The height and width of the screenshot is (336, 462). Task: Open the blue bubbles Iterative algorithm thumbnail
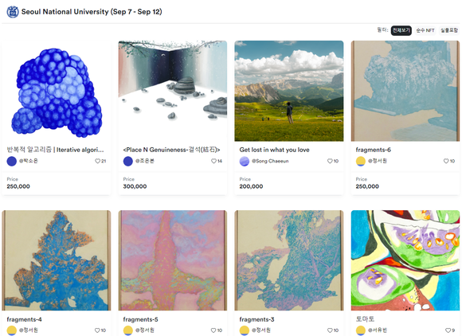[x=57, y=91]
